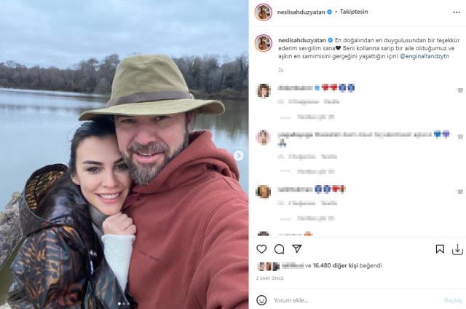
Task: Click the avatar beside the post caption
Action: click(x=263, y=43)
